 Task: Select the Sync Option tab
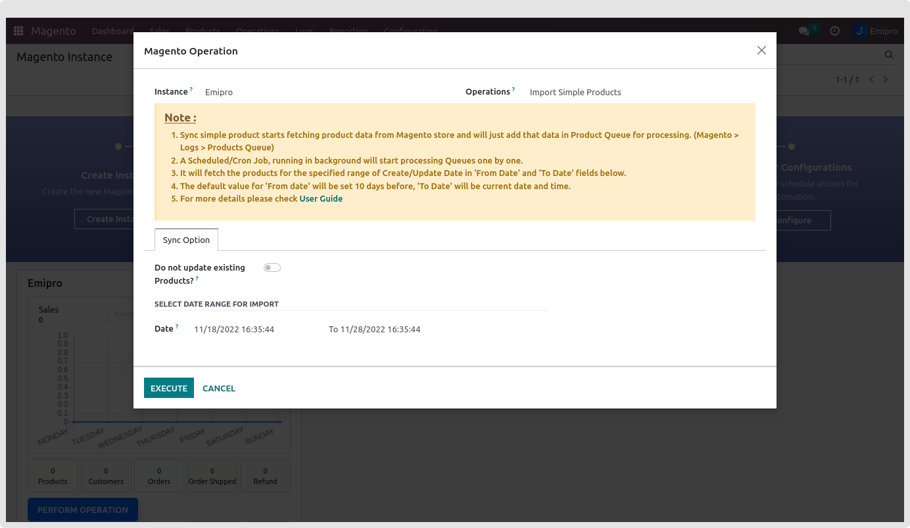coord(186,240)
